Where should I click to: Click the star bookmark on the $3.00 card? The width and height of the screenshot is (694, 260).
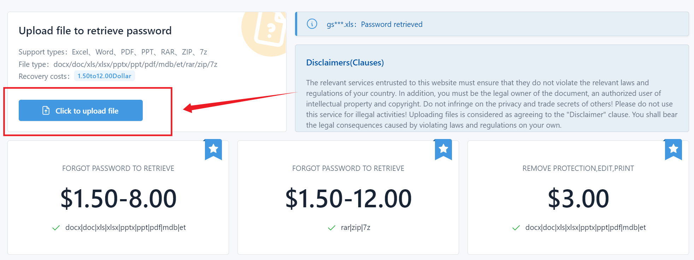tap(674, 149)
